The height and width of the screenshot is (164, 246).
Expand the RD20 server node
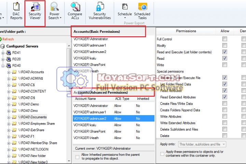[x=3, y=59]
